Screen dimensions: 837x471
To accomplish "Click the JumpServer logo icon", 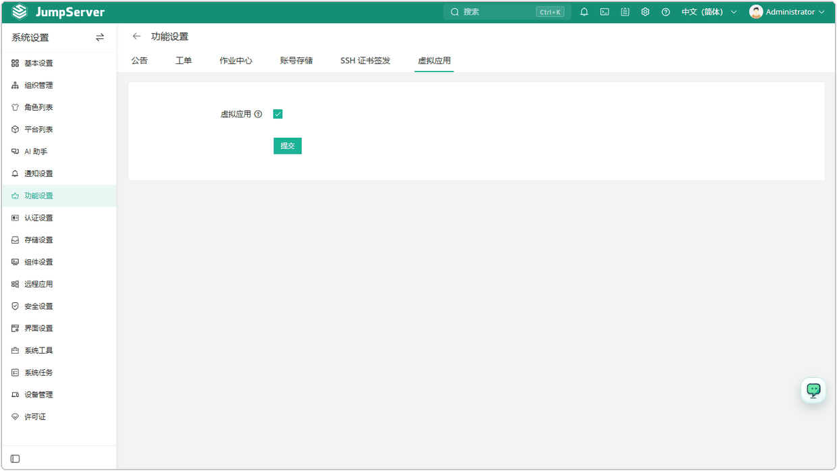I will click(20, 12).
